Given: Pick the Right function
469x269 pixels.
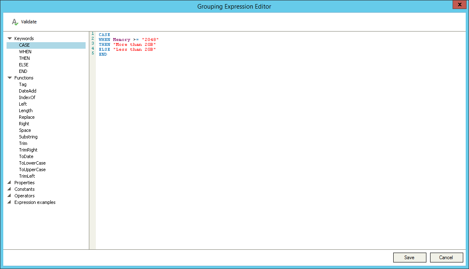Looking at the screenshot, I should [x=24, y=124].
